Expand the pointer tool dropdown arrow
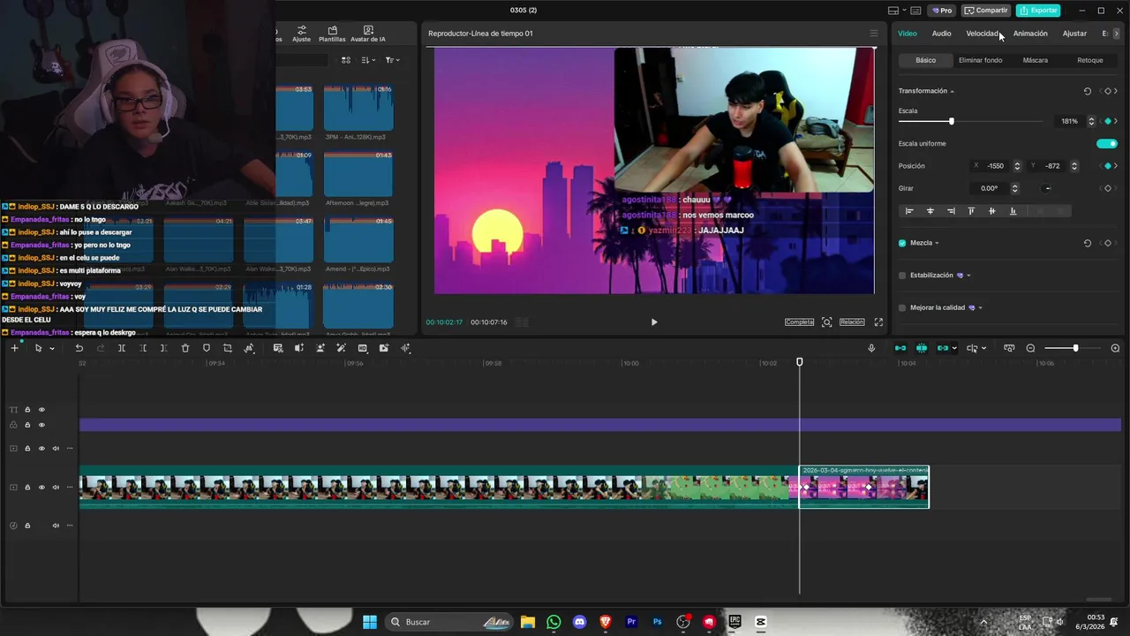Screen dimensions: 1130x636 click(x=52, y=349)
